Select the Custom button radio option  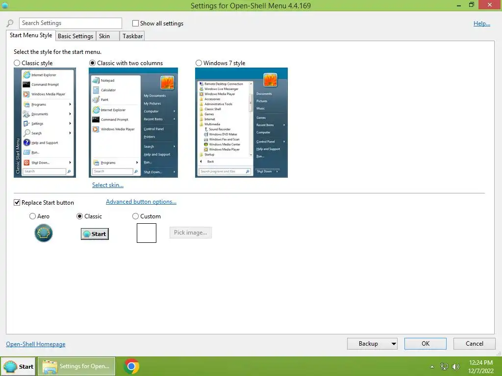135,216
